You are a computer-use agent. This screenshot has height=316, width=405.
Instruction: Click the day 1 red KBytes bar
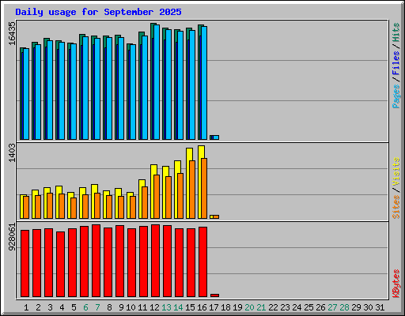point(25,264)
